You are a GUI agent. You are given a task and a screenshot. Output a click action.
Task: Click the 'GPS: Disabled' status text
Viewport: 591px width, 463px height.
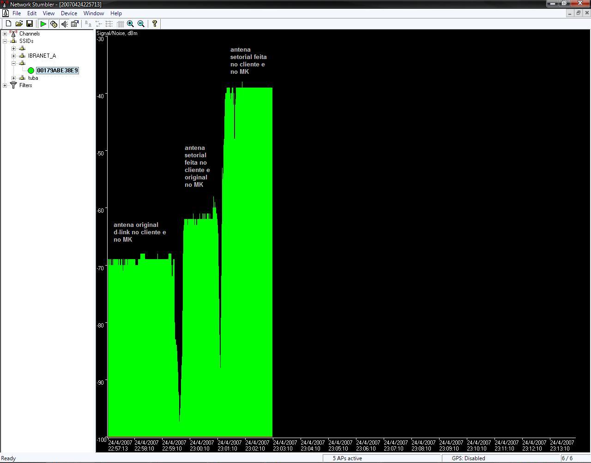point(468,458)
